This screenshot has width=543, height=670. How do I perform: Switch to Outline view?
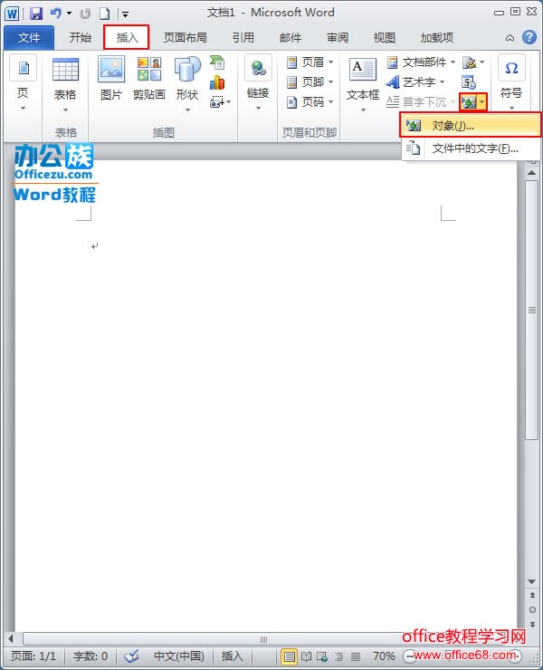(x=338, y=656)
